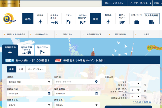Switch to 海外航空券+ホテル tab
The height and width of the screenshot is (108, 162).
(26, 50)
